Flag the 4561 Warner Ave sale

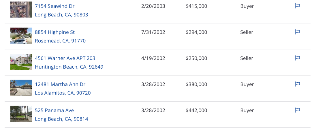point(298,58)
